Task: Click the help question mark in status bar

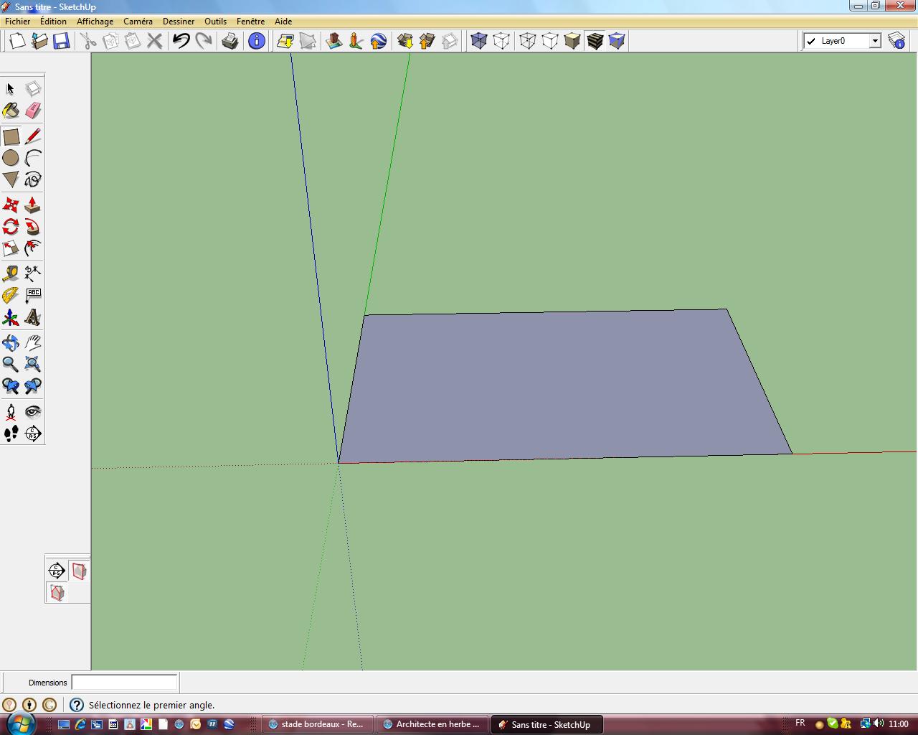Action: coord(77,705)
